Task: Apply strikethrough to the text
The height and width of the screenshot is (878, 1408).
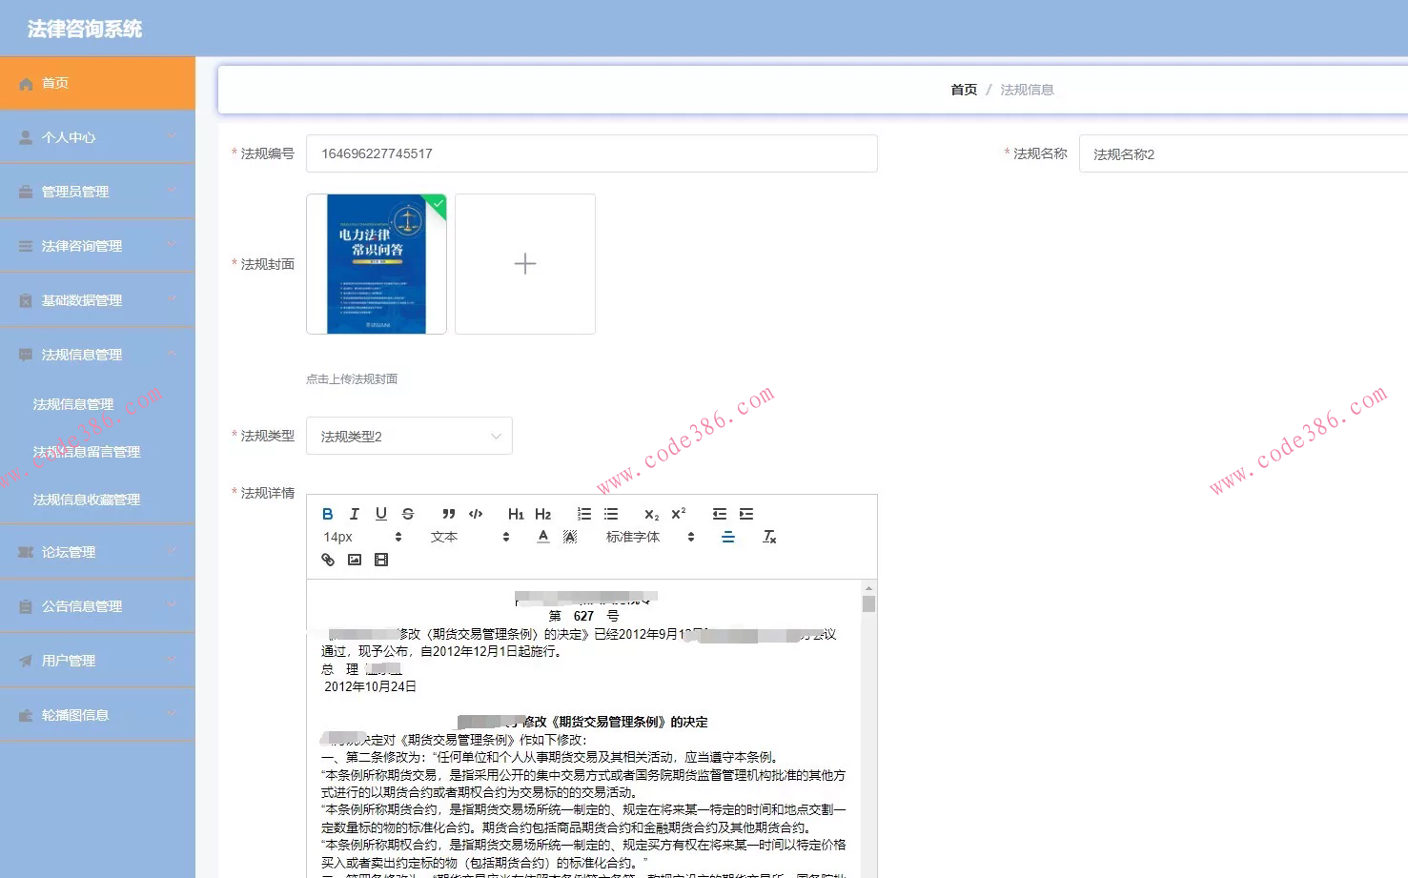Action: pyautogui.click(x=407, y=514)
